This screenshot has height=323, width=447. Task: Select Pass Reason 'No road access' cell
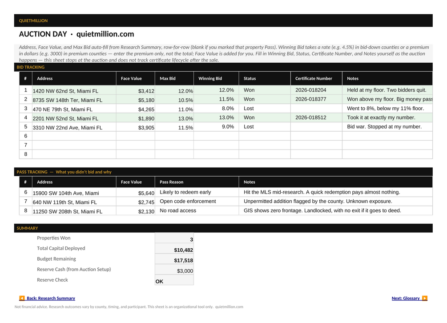[x=197, y=211]
